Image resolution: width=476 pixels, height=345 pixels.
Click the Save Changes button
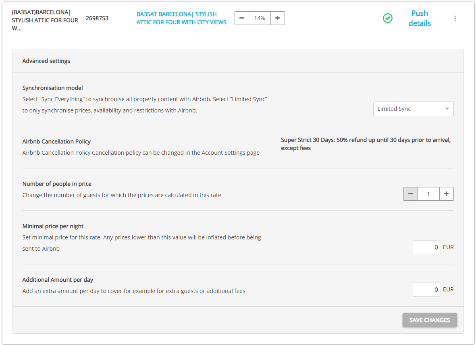[430, 320]
